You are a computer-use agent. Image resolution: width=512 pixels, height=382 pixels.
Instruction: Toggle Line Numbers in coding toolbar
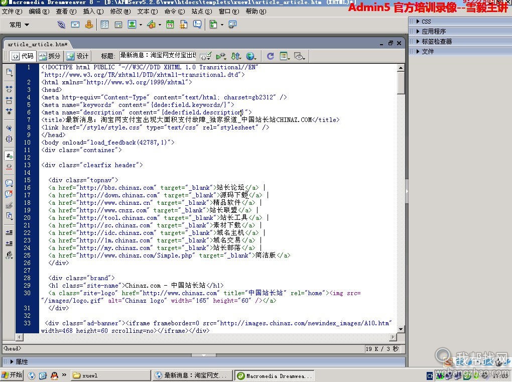click(x=9, y=156)
